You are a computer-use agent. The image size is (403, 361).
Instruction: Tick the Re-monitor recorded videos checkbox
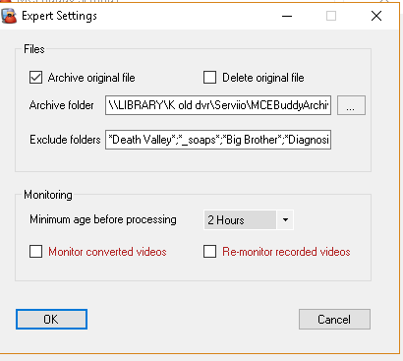(x=209, y=252)
